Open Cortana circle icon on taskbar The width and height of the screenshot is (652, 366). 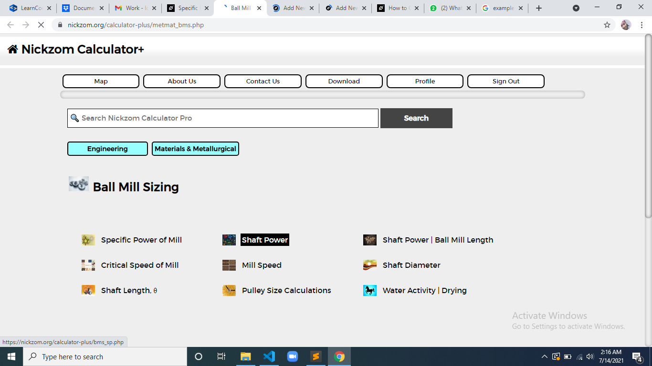click(x=199, y=356)
